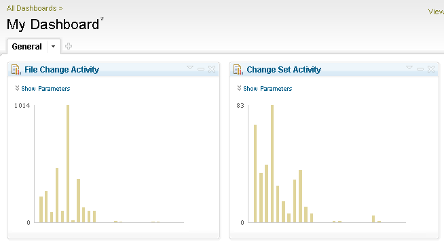Open File Change Activity widget menu triangle
Image resolution: width=444 pixels, height=246 pixels.
click(190, 68)
